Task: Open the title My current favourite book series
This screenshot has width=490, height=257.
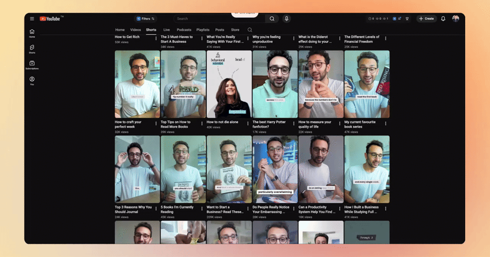Action: [360, 125]
